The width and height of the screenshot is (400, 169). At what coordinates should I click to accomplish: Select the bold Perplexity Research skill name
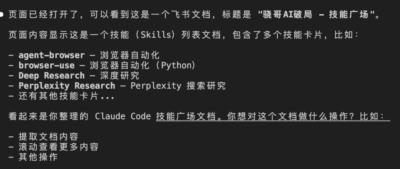click(67, 86)
